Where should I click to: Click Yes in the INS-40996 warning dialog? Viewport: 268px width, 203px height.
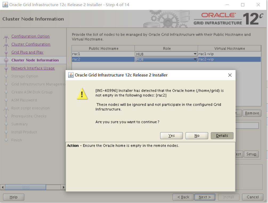(172, 136)
